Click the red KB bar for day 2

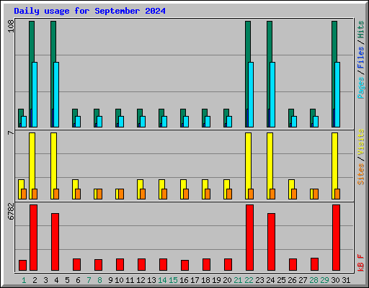point(33,238)
